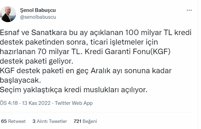Open the Şenol Babuşcu display name link
Viewport: 201px width, 129px height.
(38, 10)
